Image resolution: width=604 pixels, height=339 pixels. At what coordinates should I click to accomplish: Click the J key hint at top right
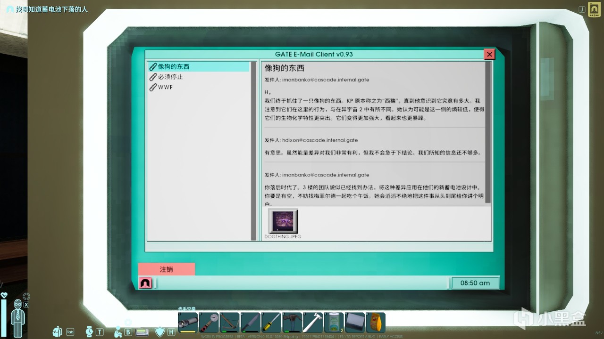(x=582, y=9)
